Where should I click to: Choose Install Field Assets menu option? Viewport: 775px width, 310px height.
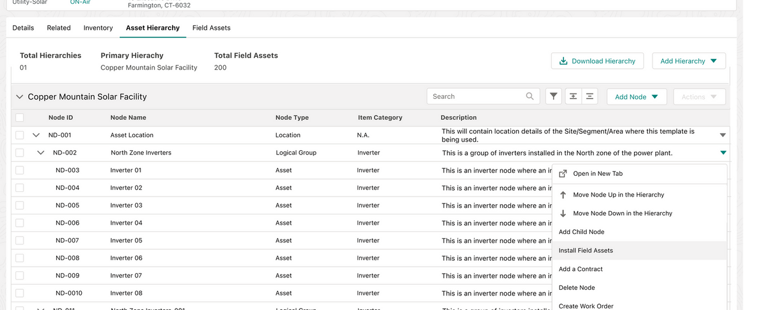586,251
